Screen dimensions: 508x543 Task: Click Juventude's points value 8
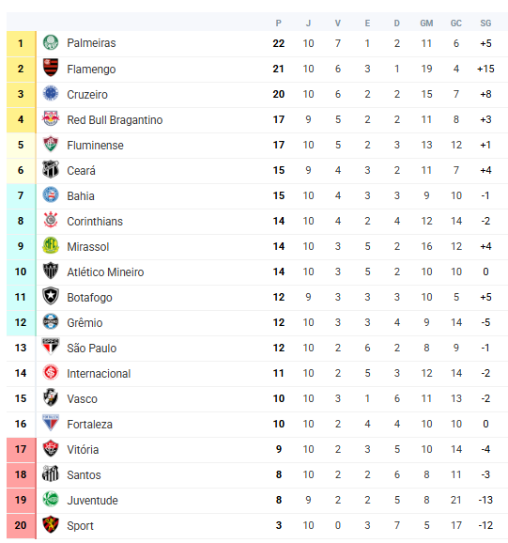click(x=279, y=500)
